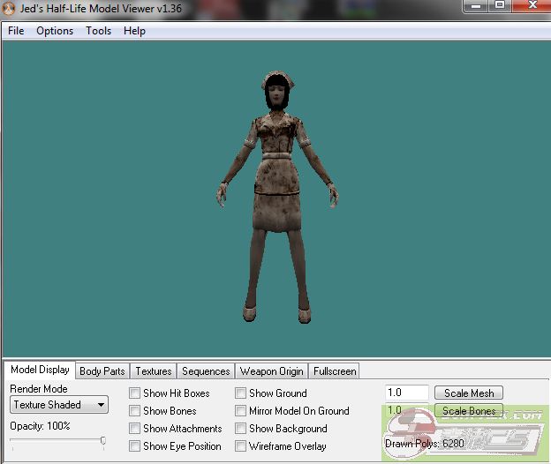Enable Show Hit Boxes checkbox
The width and height of the screenshot is (551, 464).
point(135,393)
